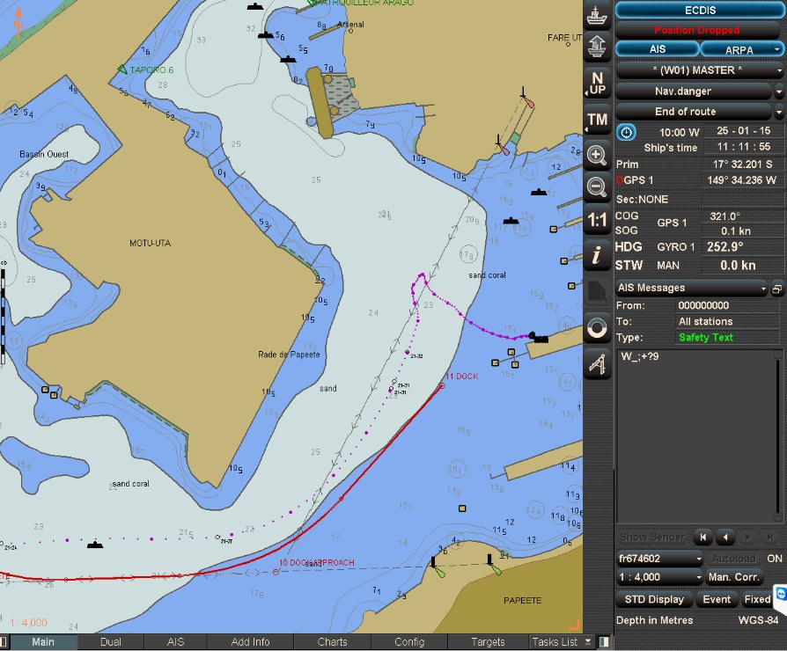This screenshot has width=787, height=651.
Task: Select the North Up orientation button
Action: point(598,84)
